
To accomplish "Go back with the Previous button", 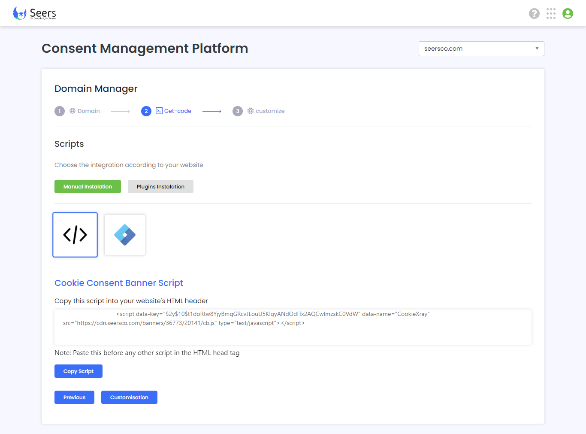I will point(74,398).
